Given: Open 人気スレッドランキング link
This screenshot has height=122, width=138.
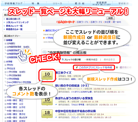Looking at the screenshot, I should pyautogui.click(x=17, y=22).
